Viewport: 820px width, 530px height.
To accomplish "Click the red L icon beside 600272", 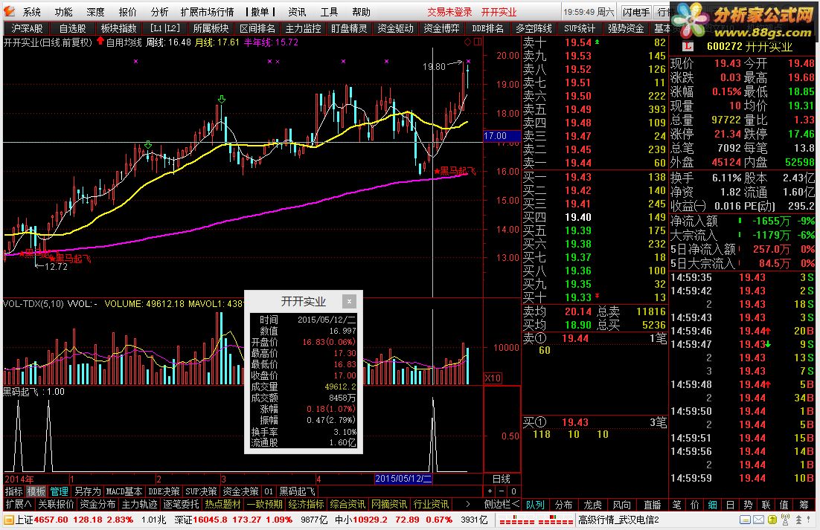I will tap(688, 47).
